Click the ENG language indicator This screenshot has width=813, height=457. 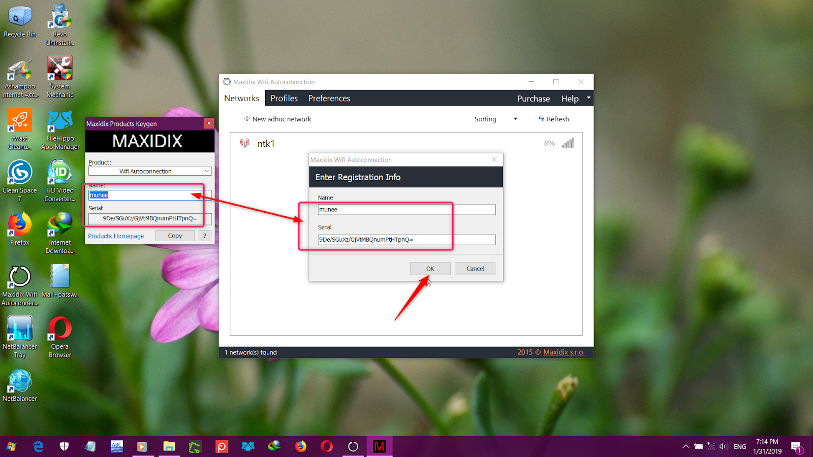740,447
